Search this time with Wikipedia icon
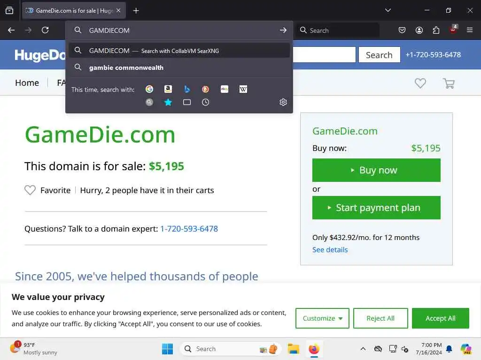Viewport: 481px width, 360px height. 243,89
